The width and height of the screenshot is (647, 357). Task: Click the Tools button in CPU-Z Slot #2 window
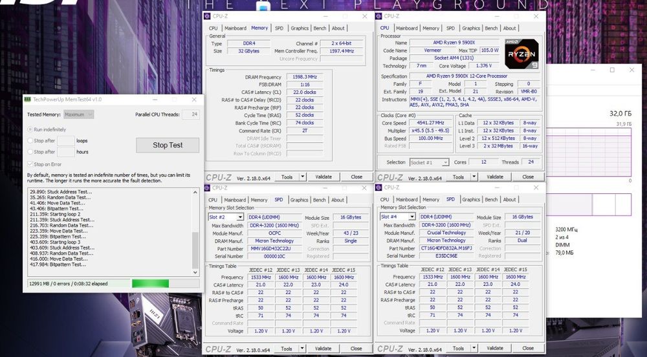287,349
